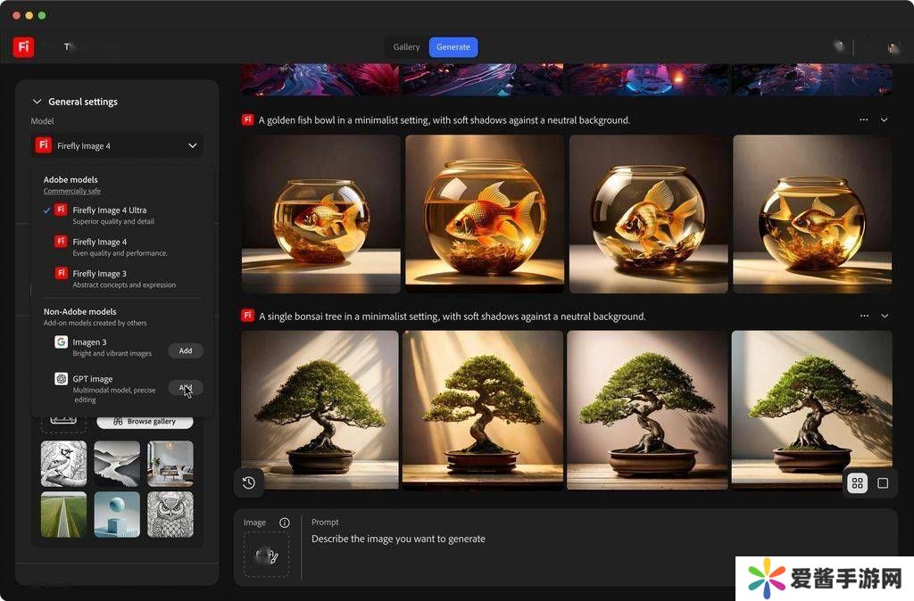The height and width of the screenshot is (601, 914).
Task: Click the Adobe Firefly logo icon
Action: click(x=23, y=47)
